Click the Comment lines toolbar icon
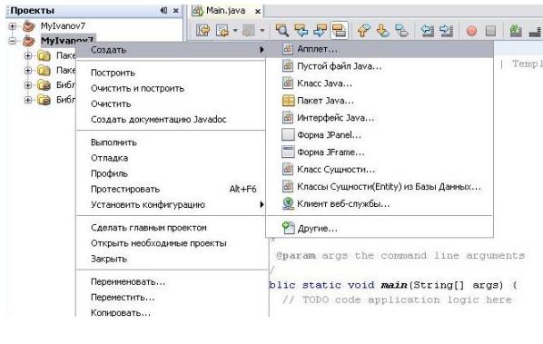Image resolution: width=543 pixels, height=344 pixels. point(516,31)
